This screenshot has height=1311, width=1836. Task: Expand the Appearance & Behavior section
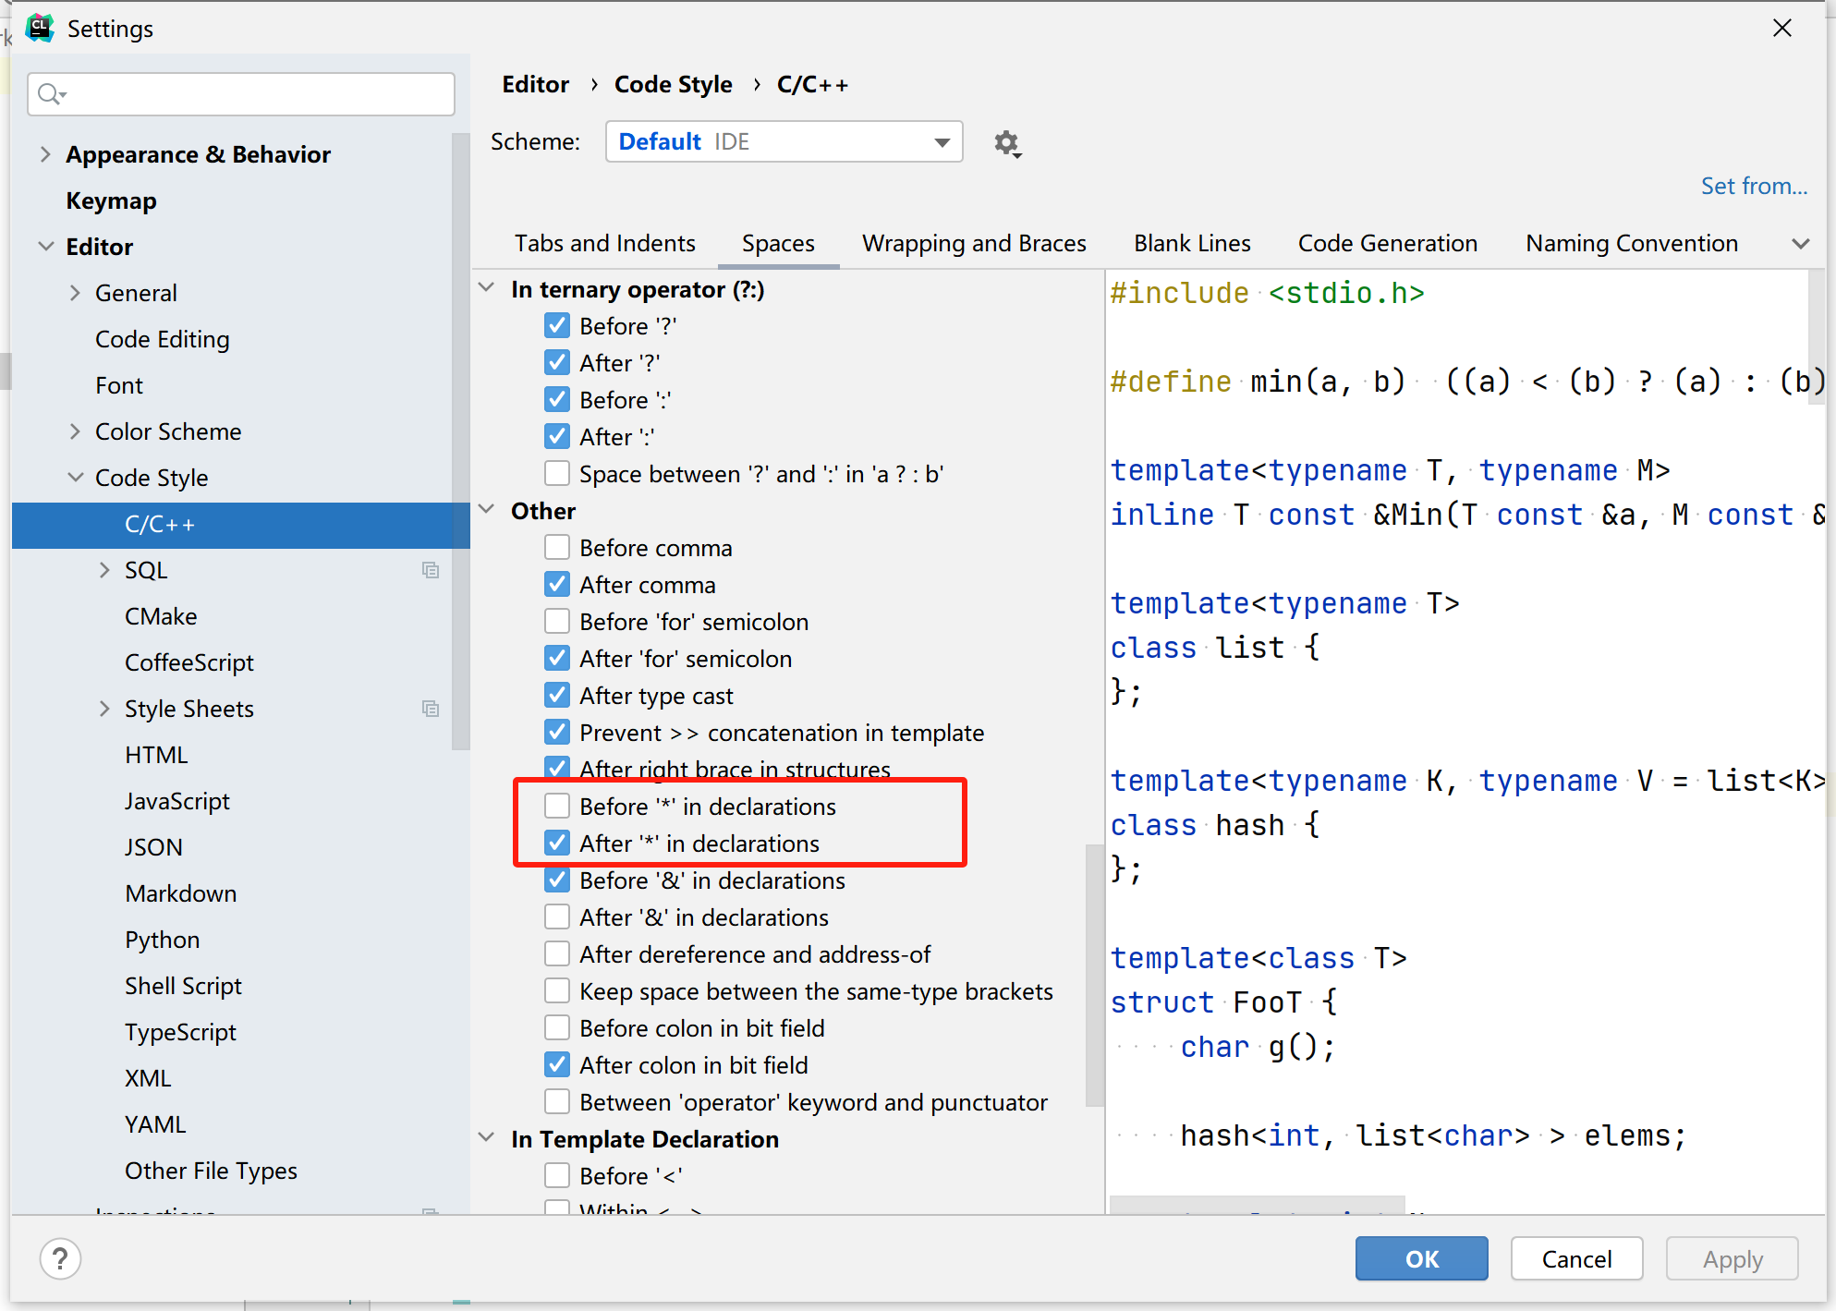click(x=45, y=154)
